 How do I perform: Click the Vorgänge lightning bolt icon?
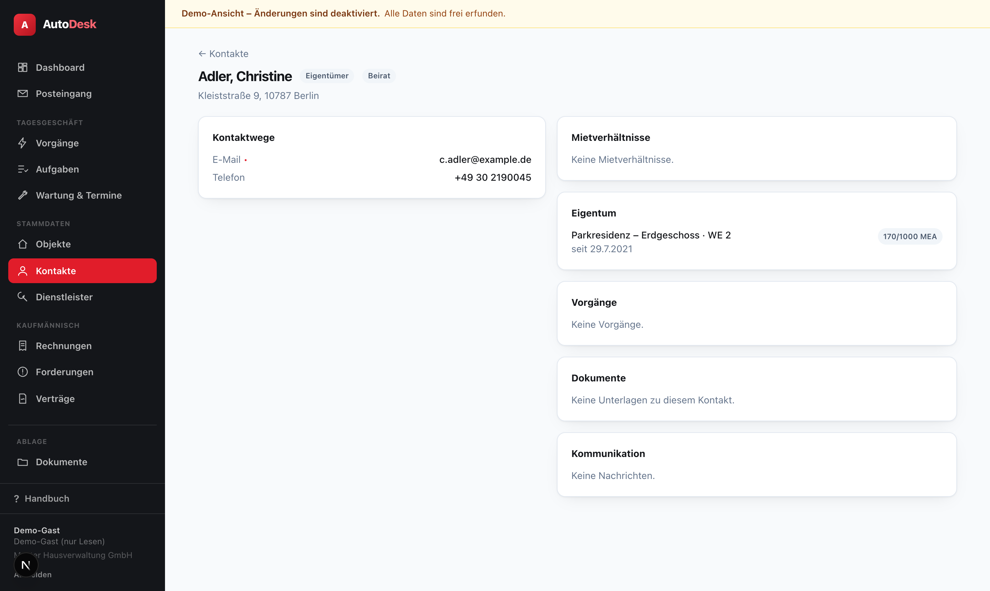[23, 143]
